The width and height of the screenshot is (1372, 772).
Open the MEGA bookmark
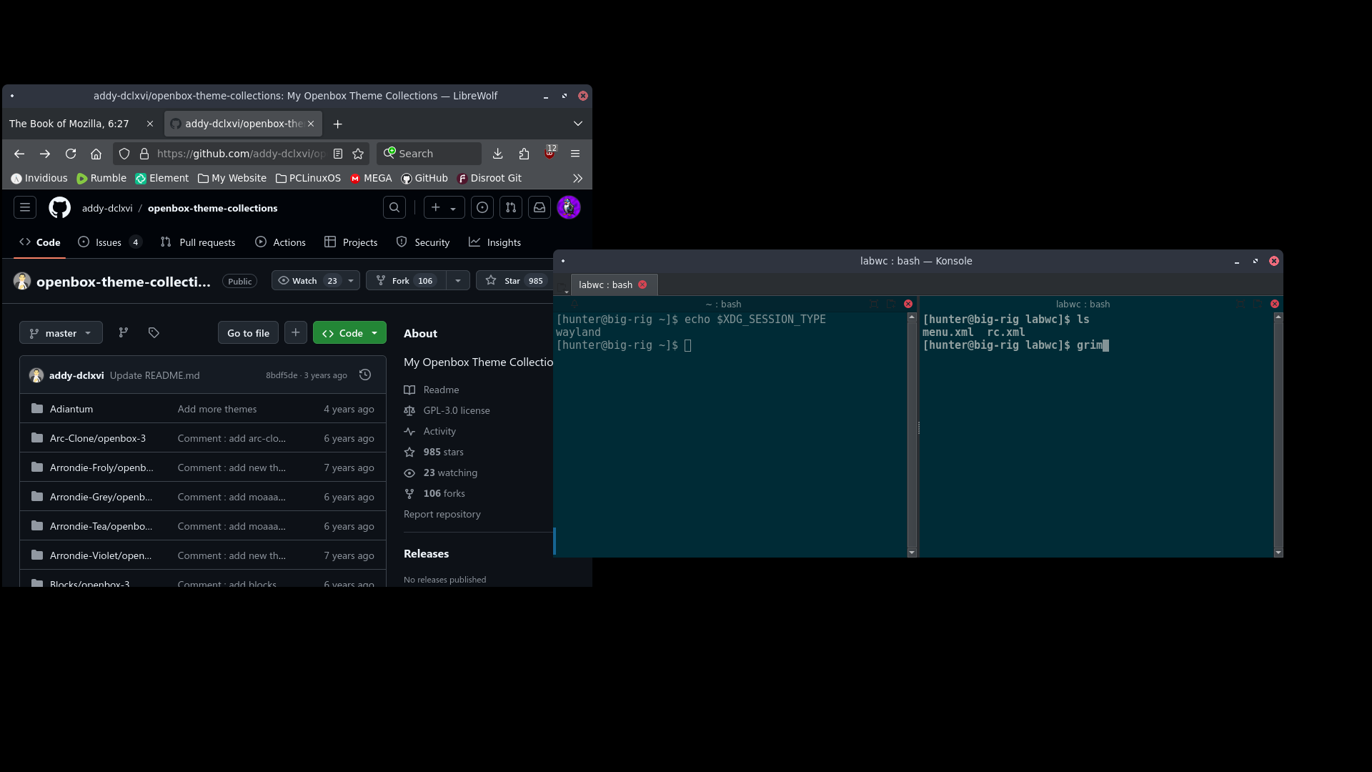pos(371,178)
